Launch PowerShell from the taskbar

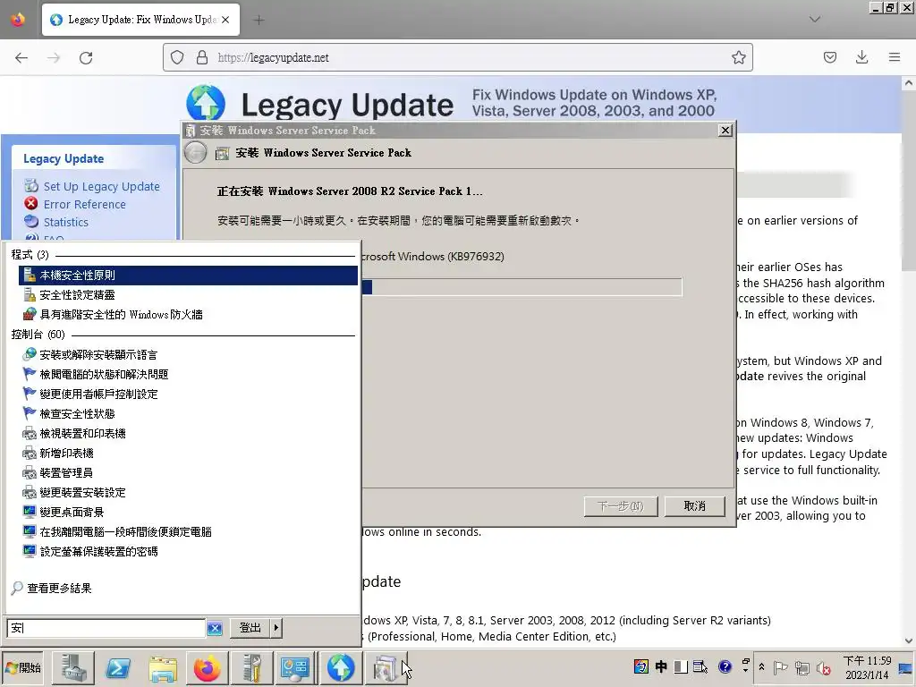point(119,667)
